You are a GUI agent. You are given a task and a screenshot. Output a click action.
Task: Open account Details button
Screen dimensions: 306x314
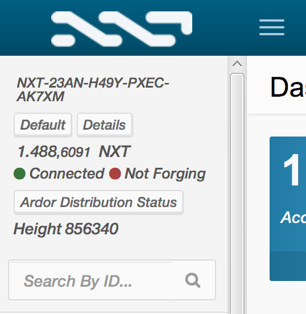click(x=105, y=125)
